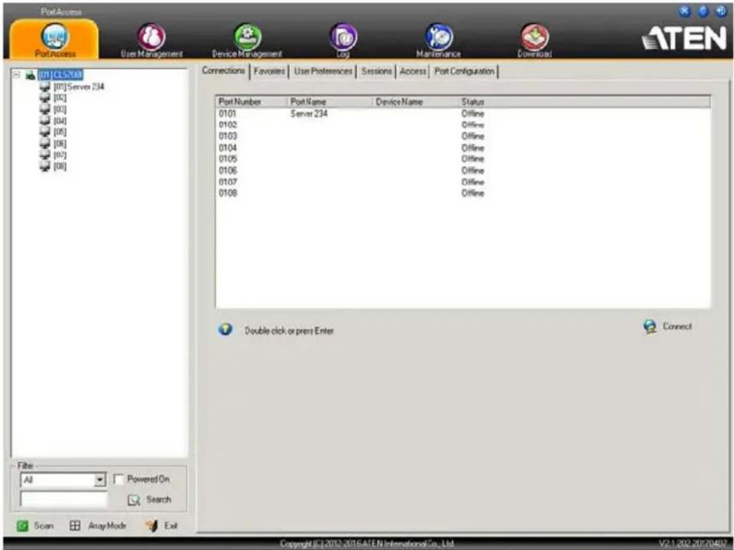This screenshot has height=550, width=734.
Task: Open the Log icon
Action: (344, 37)
